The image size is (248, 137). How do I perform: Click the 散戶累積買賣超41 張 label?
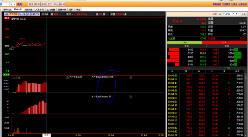click(101, 97)
